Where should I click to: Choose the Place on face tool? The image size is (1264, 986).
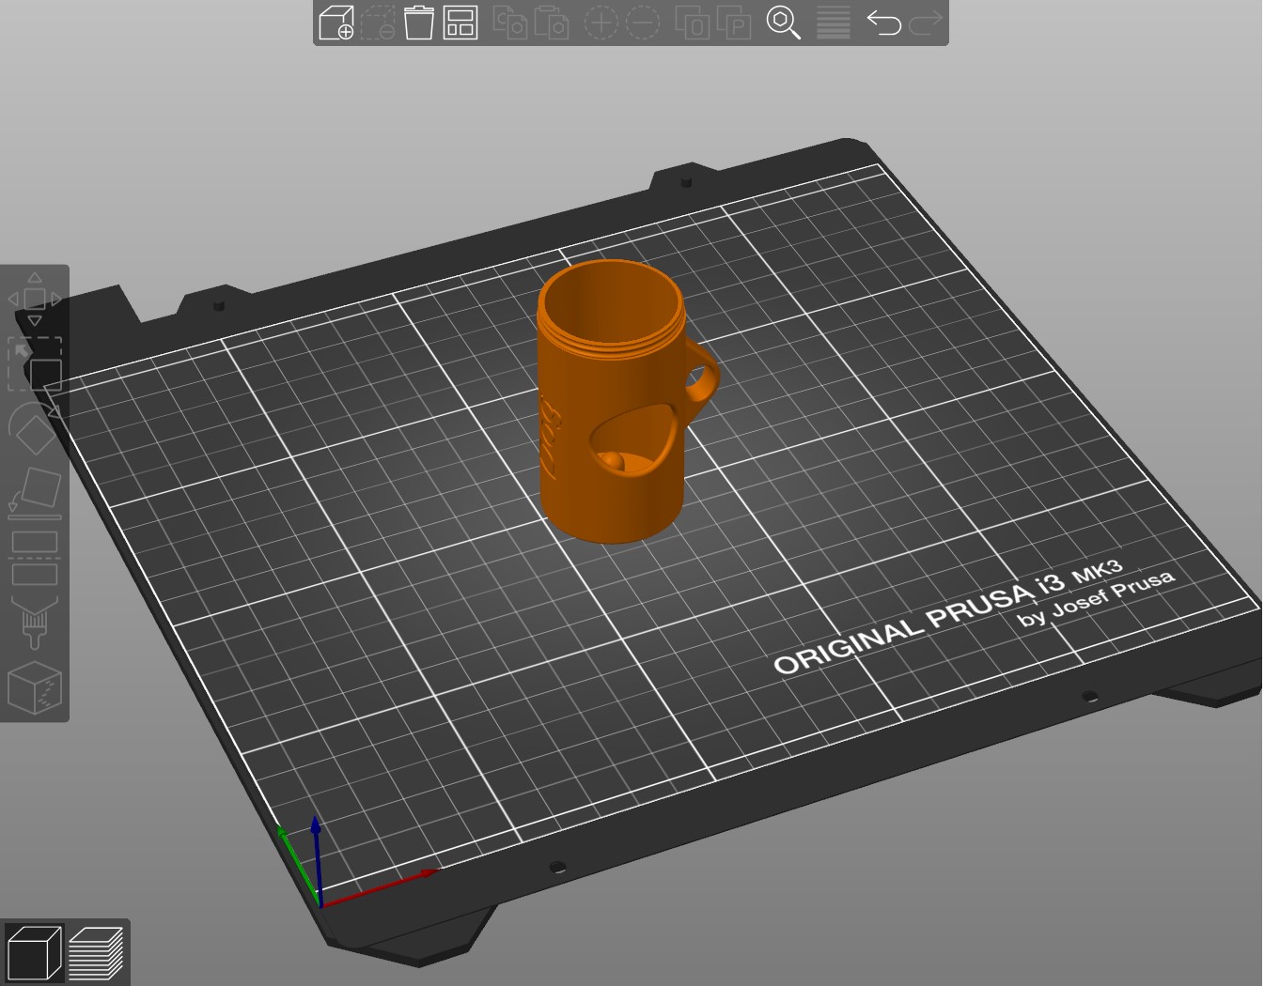click(x=35, y=493)
